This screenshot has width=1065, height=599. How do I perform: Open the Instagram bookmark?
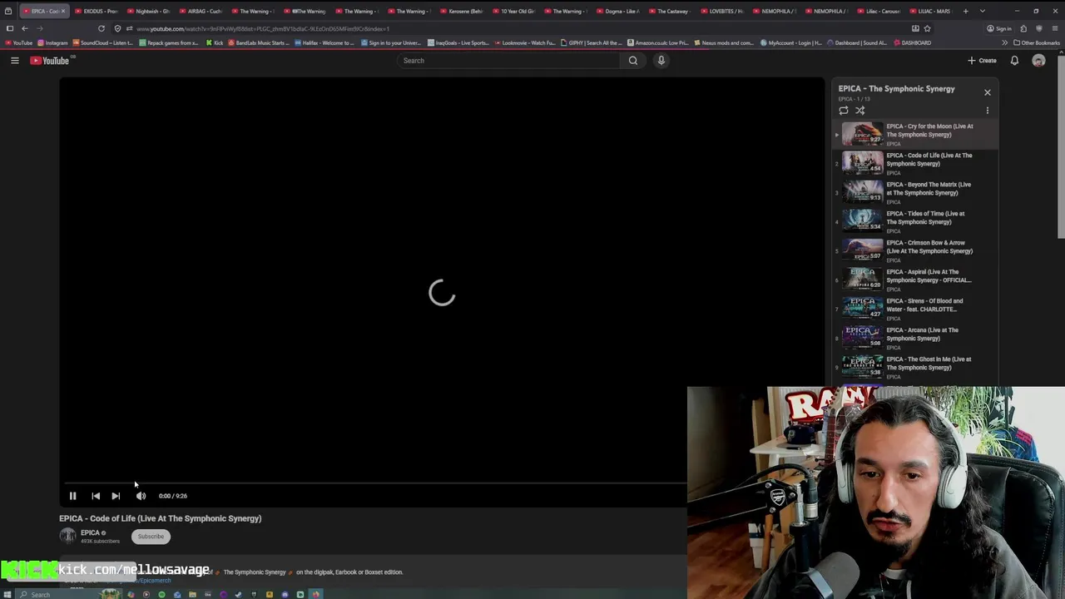52,42
